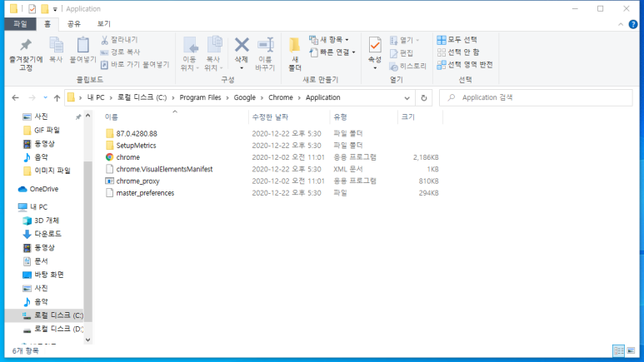Select the 87.0.4280.88 folder
The height and width of the screenshot is (362, 644).
(137, 134)
